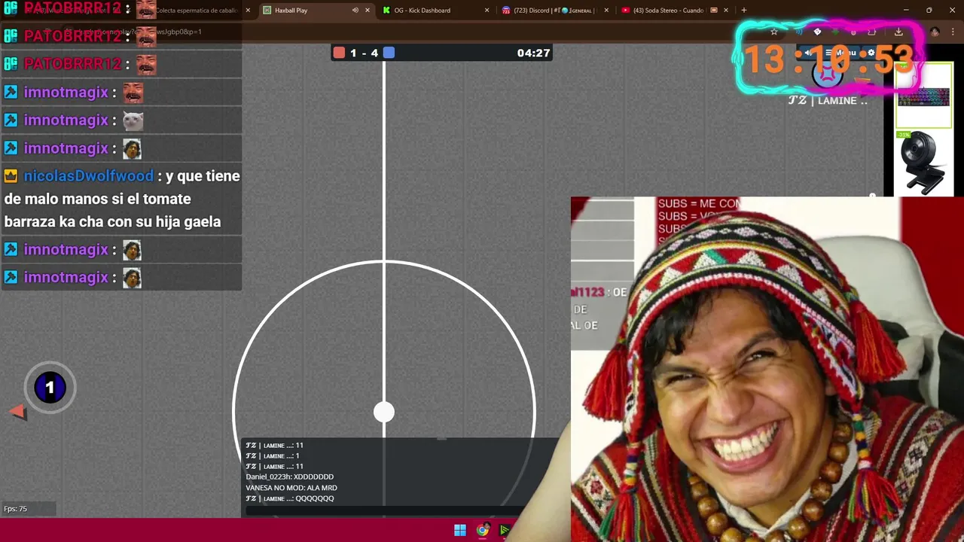Close the OG - Kick Dashboard tab

[487, 11]
